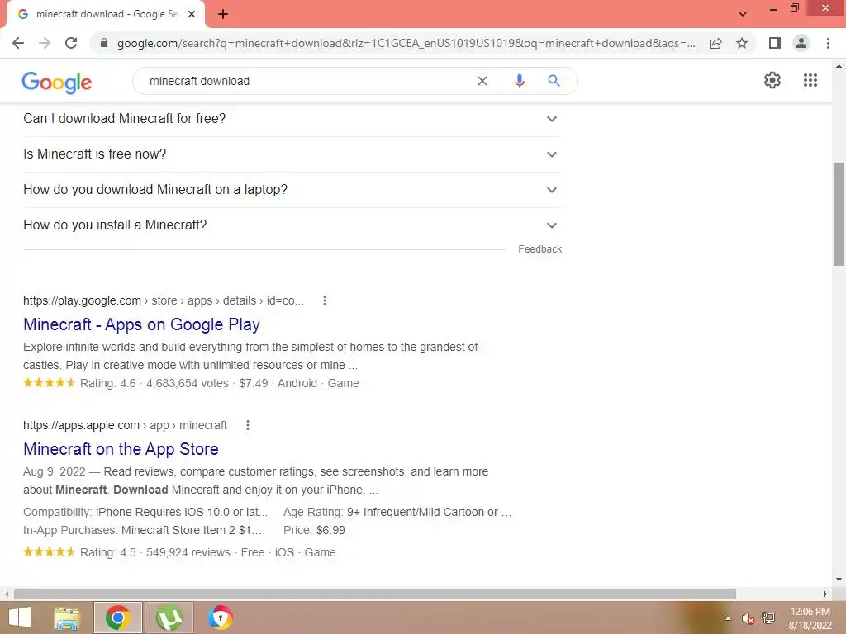Open 'Minecraft - Apps on Google Play' result
The width and height of the screenshot is (846, 634).
141,324
